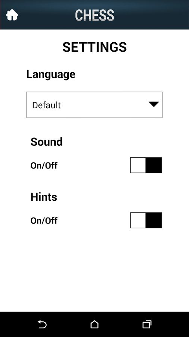Click the Hints section heading
This screenshot has height=337, width=189.
click(44, 197)
